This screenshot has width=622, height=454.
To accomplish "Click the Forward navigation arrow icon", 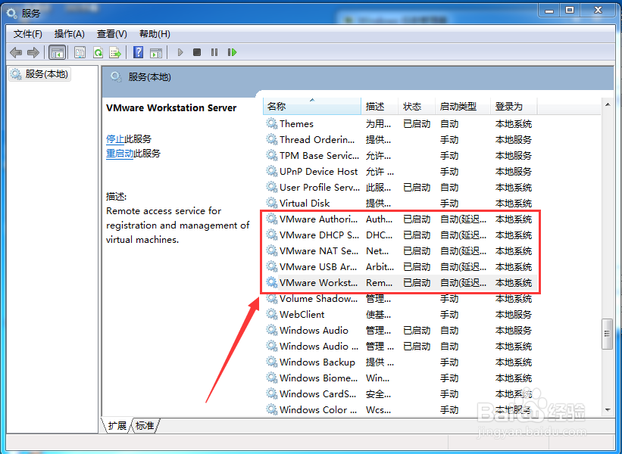I will pos(33,52).
